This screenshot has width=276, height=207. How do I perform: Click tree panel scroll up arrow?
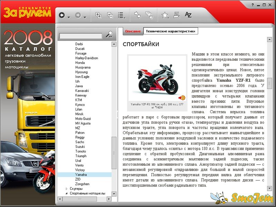point(114,44)
